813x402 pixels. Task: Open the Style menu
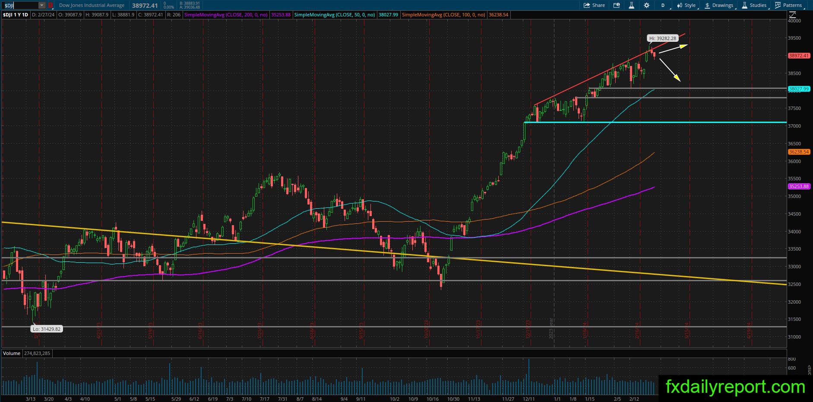pos(686,5)
